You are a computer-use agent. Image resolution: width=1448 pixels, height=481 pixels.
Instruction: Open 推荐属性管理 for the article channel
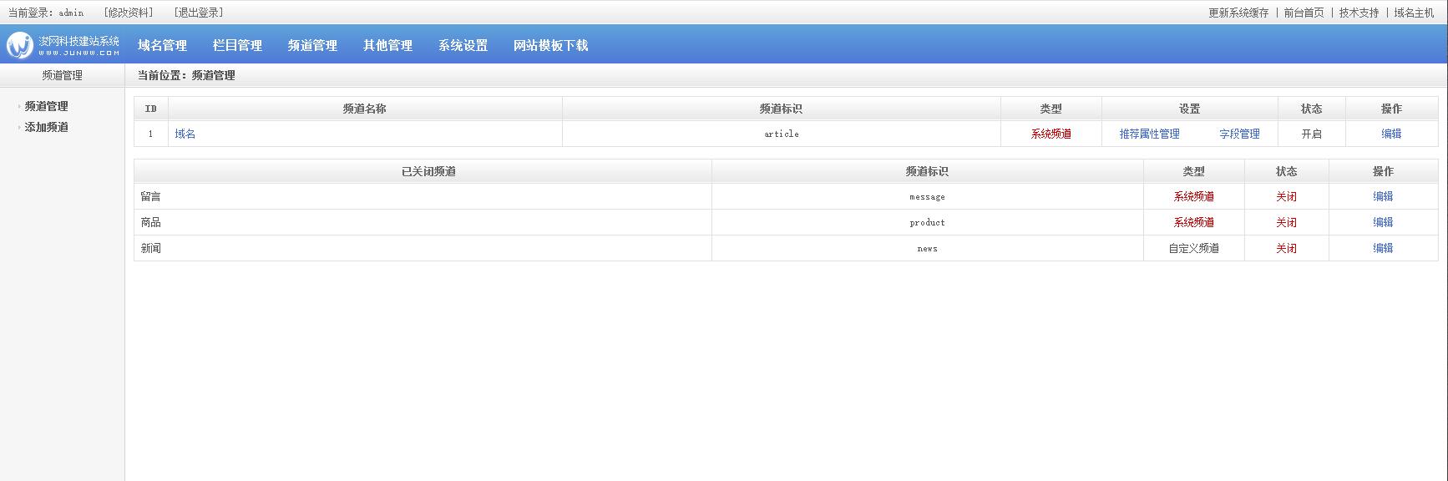pos(1149,134)
